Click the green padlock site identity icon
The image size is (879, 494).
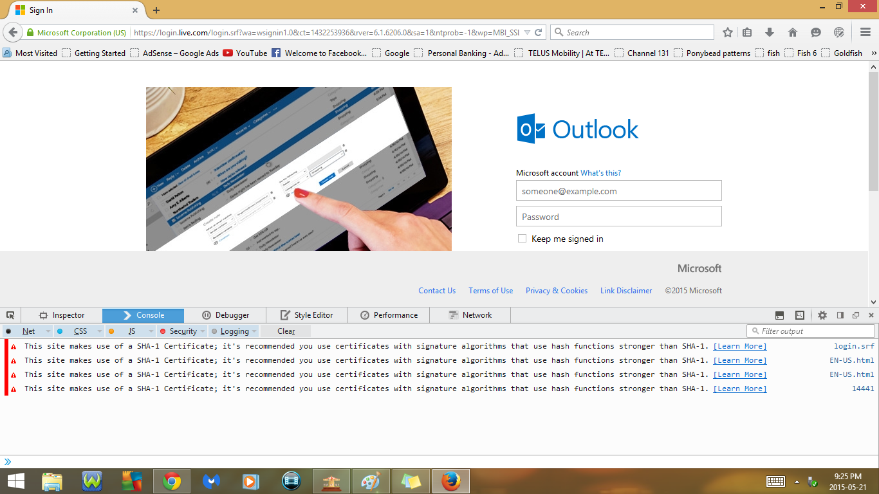pyautogui.click(x=30, y=33)
